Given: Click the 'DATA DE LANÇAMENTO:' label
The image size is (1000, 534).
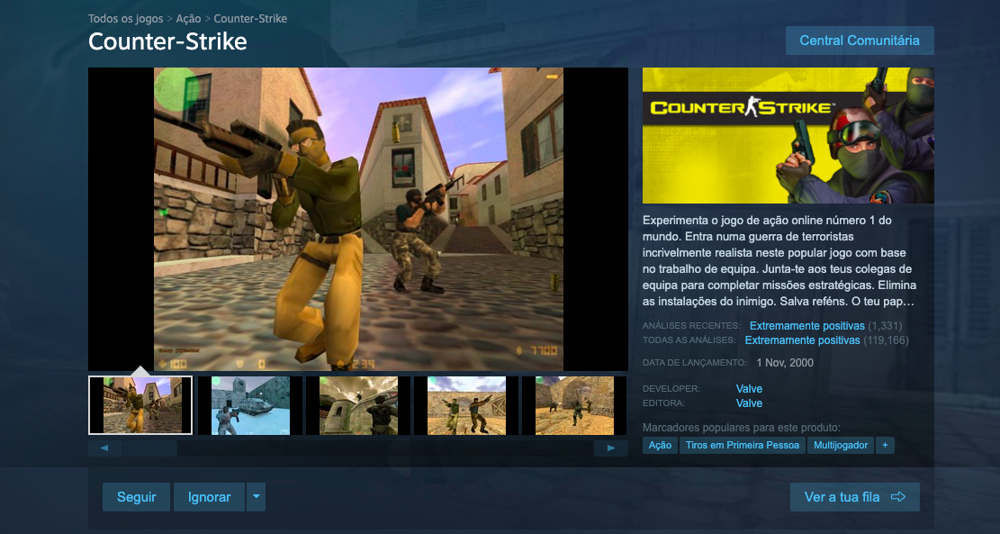Looking at the screenshot, I should (x=695, y=362).
